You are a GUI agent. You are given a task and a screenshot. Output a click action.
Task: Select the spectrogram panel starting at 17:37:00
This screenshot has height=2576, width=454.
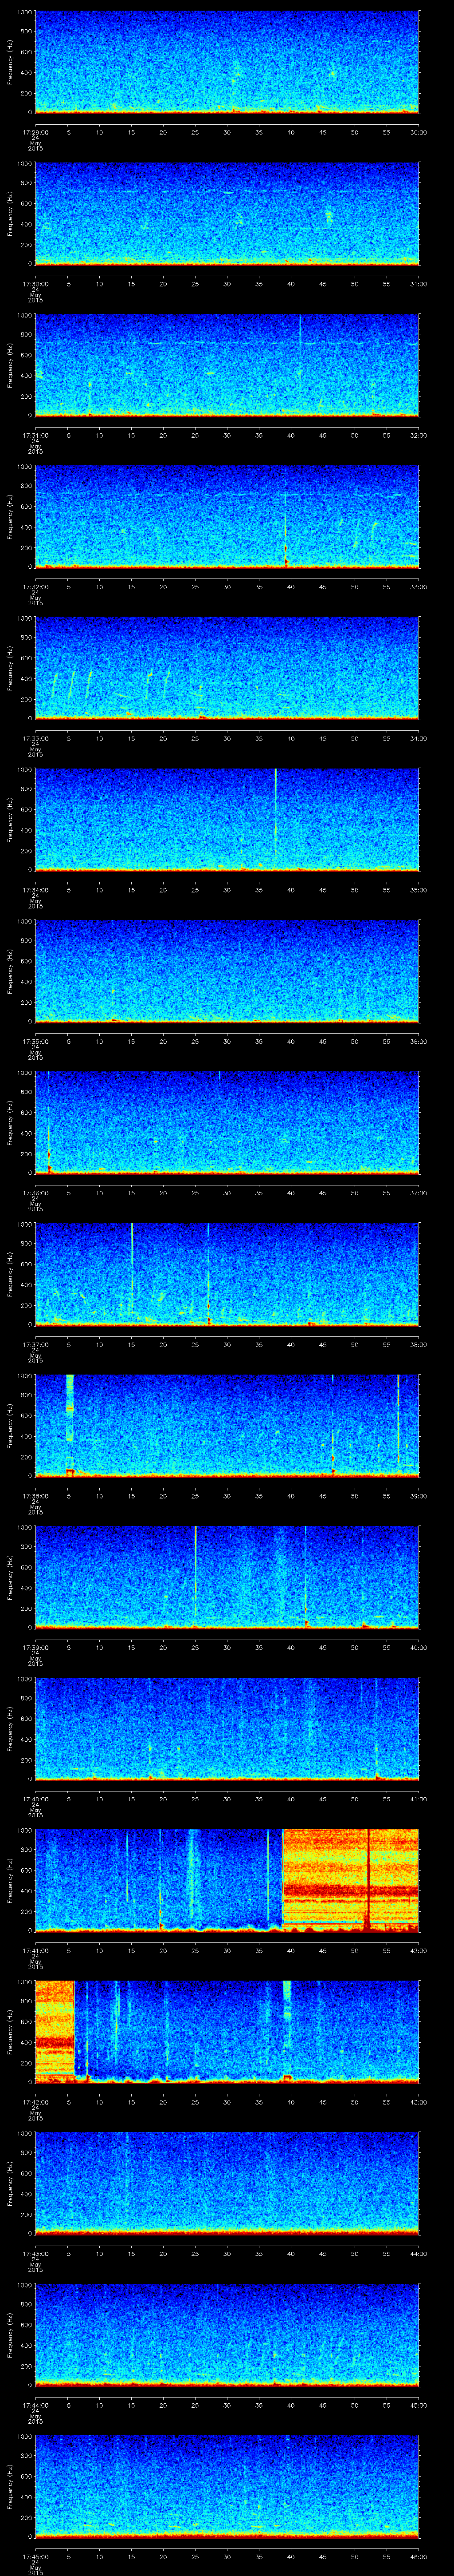[x=227, y=1274]
